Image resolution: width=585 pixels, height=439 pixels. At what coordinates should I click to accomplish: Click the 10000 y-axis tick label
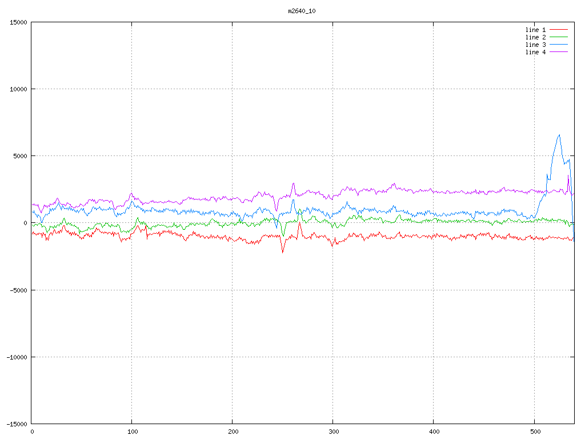[19, 89]
